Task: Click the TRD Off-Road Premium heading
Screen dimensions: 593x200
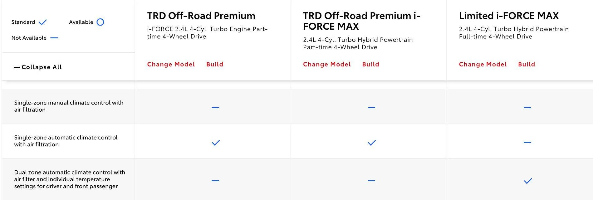Action: [201, 16]
